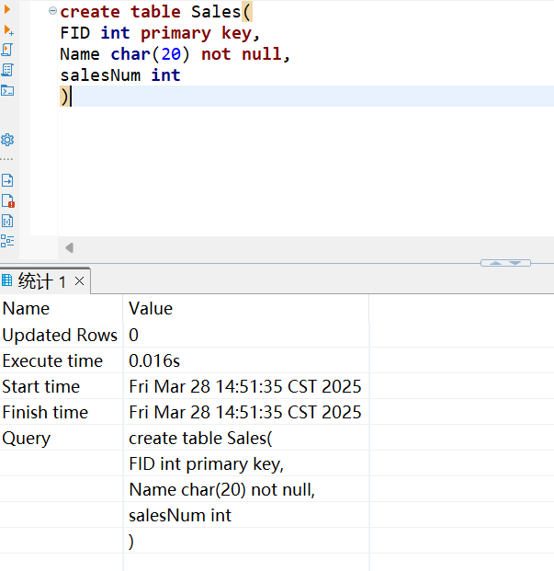Run statement in new tab icon
The image size is (554, 571).
point(8,30)
